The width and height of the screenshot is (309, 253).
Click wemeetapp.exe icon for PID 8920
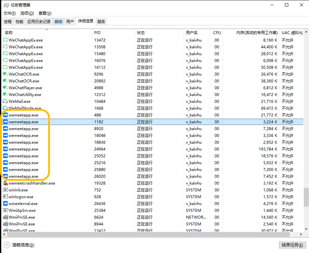click(x=6, y=129)
